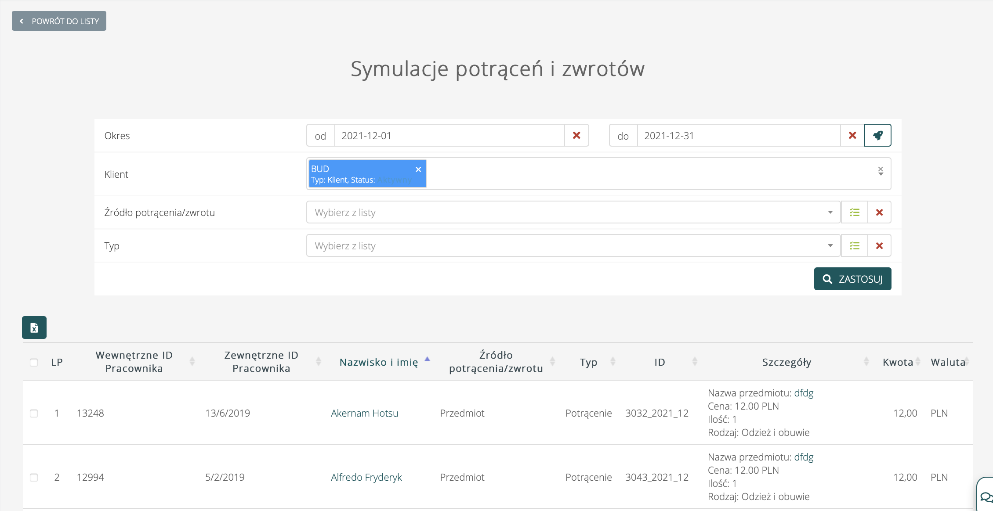
Task: Click the rocket icon next to the end date
Action: click(x=877, y=135)
